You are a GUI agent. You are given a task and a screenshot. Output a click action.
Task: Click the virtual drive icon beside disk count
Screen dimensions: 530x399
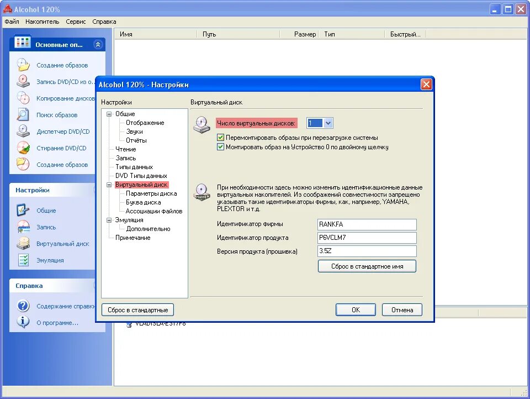pyautogui.click(x=202, y=124)
